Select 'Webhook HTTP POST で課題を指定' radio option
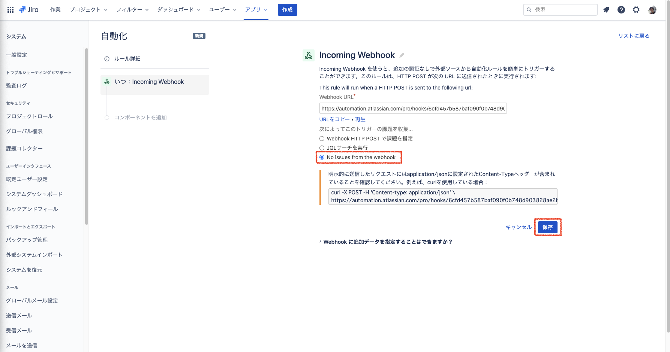670x352 pixels. 322,139
